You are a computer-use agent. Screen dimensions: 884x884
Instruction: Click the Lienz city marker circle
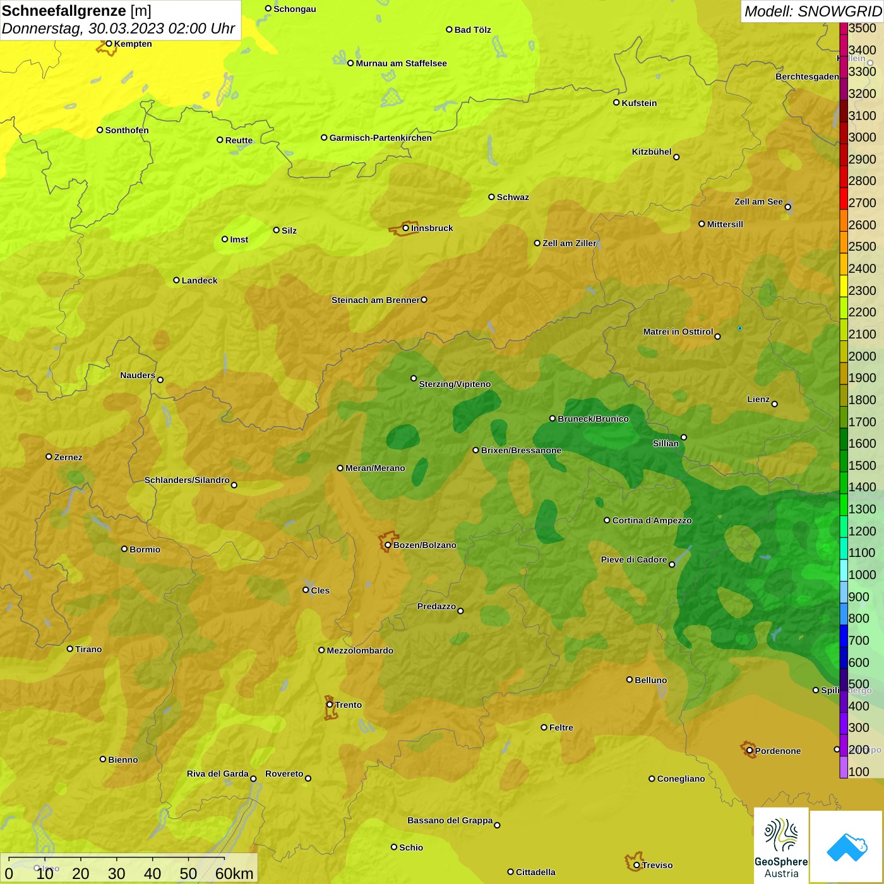pyautogui.click(x=775, y=404)
